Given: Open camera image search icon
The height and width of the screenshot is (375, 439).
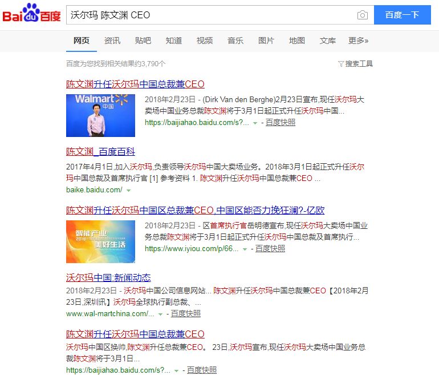Looking at the screenshot, I should point(362,15).
